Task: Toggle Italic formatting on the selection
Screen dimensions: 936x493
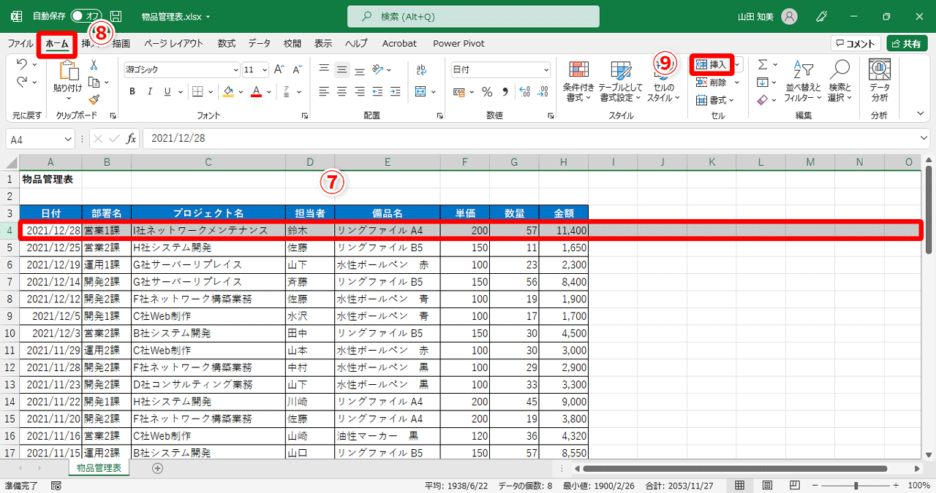Action: click(148, 91)
